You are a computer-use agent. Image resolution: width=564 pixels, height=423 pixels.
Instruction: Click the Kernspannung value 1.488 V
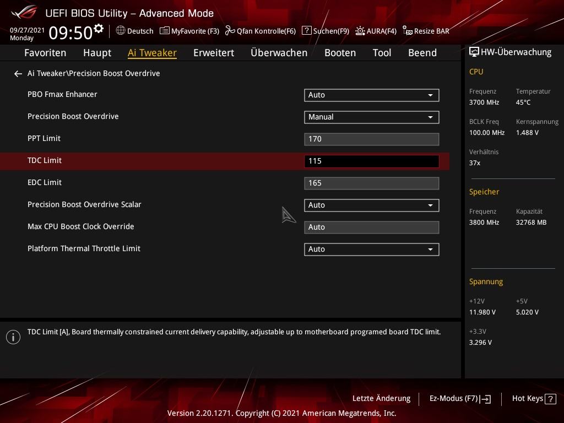pos(527,133)
